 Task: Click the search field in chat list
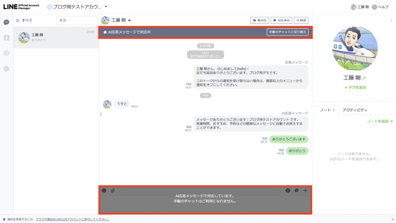click(x=76, y=20)
